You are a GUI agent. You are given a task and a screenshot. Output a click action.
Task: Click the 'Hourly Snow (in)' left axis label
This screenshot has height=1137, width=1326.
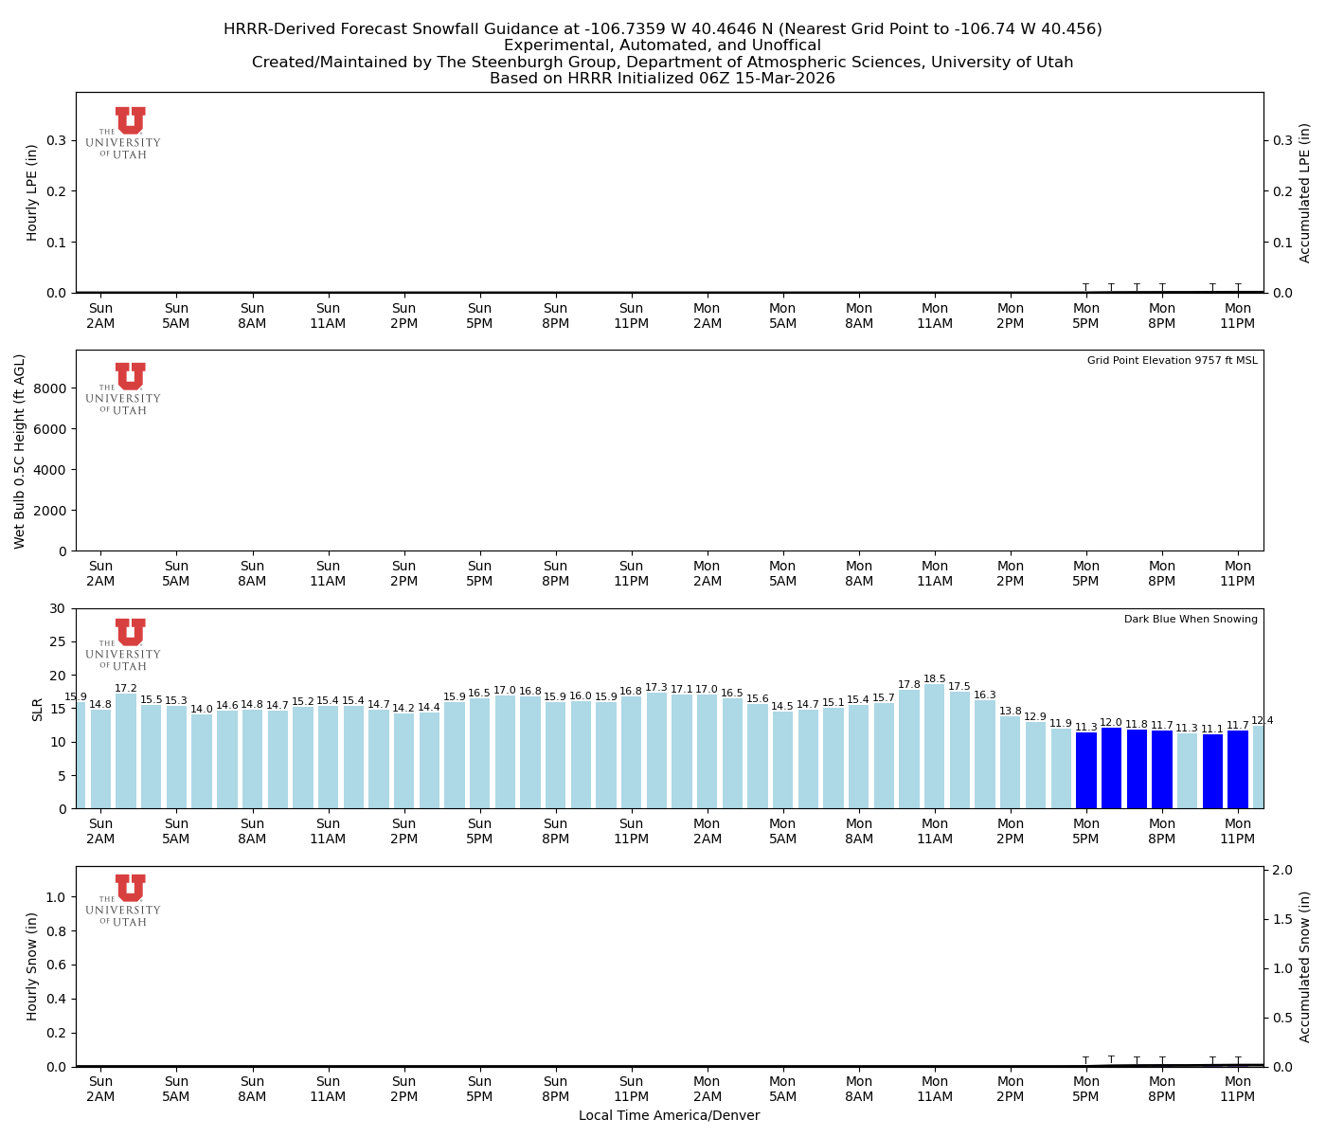coord(32,966)
